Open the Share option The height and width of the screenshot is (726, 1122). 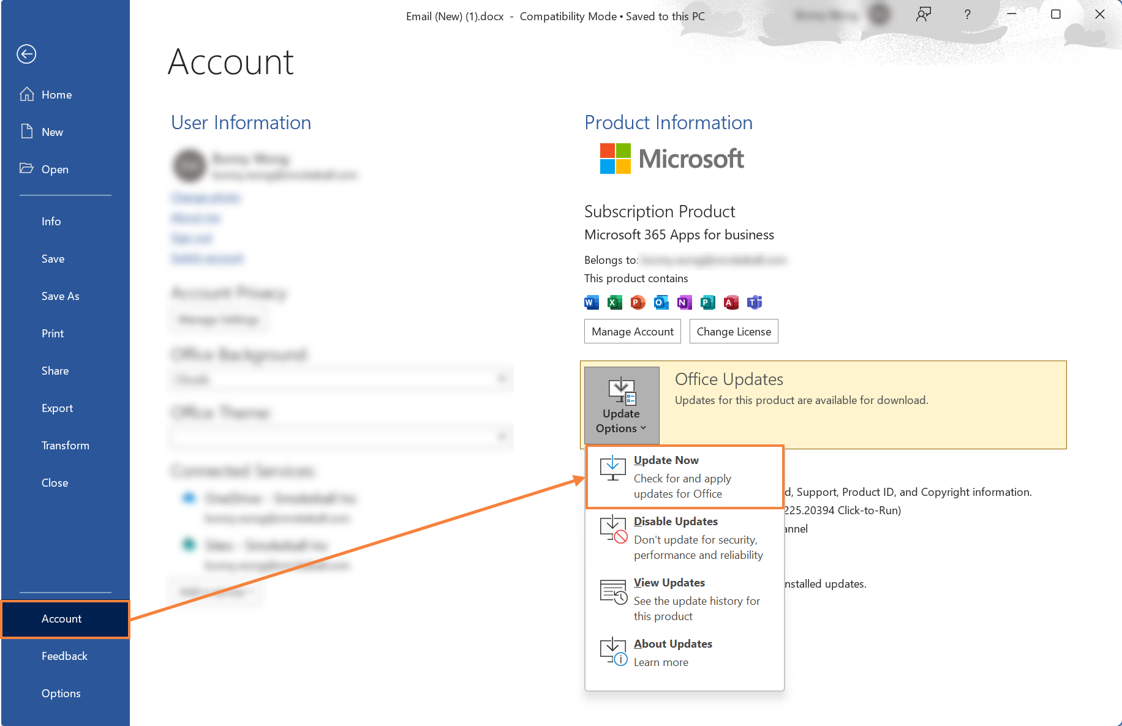point(65,371)
